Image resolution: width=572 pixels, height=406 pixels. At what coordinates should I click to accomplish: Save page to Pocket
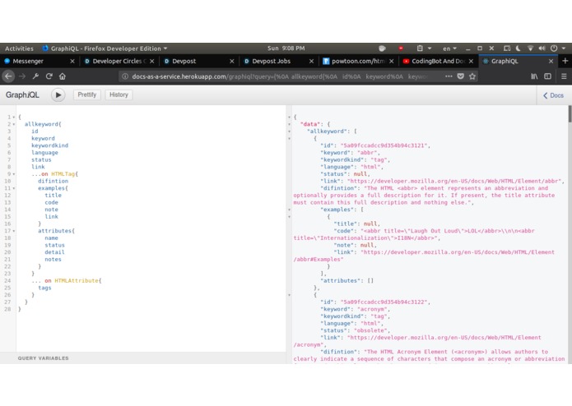pyautogui.click(x=461, y=76)
